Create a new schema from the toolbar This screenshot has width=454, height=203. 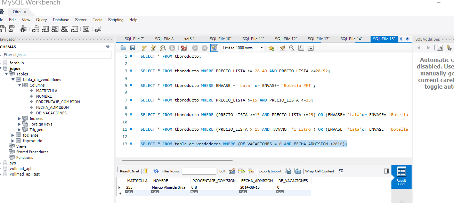pyautogui.click(x=35, y=29)
